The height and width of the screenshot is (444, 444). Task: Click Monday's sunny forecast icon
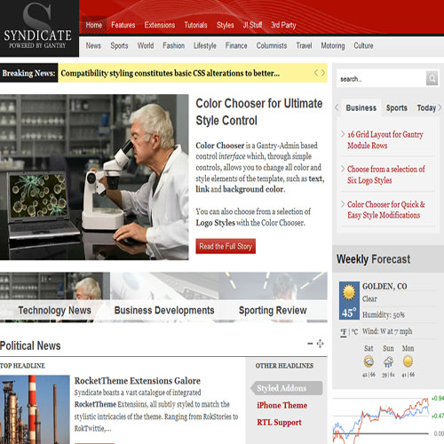click(x=408, y=361)
